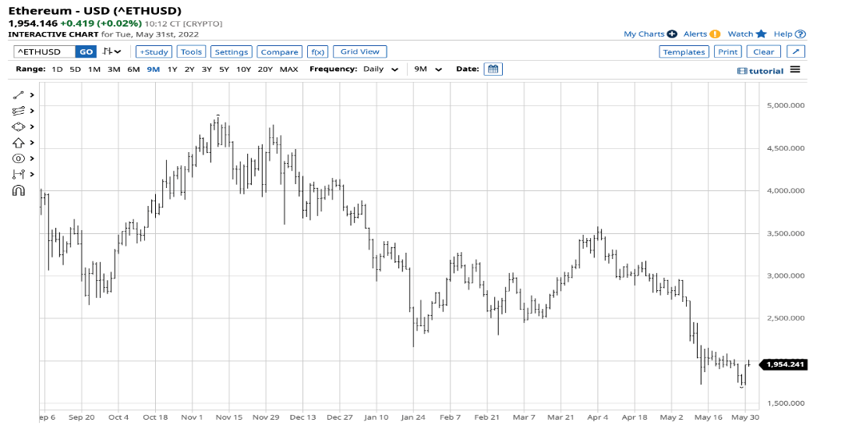Expand arrow marker tool options
This screenshot has width=845, height=433.
pos(32,143)
